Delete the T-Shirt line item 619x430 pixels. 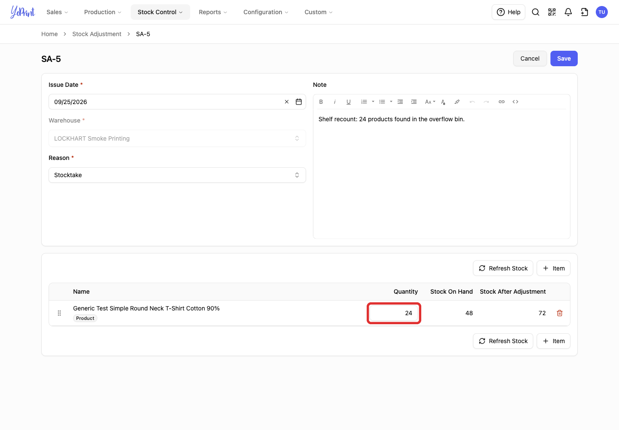coord(560,313)
